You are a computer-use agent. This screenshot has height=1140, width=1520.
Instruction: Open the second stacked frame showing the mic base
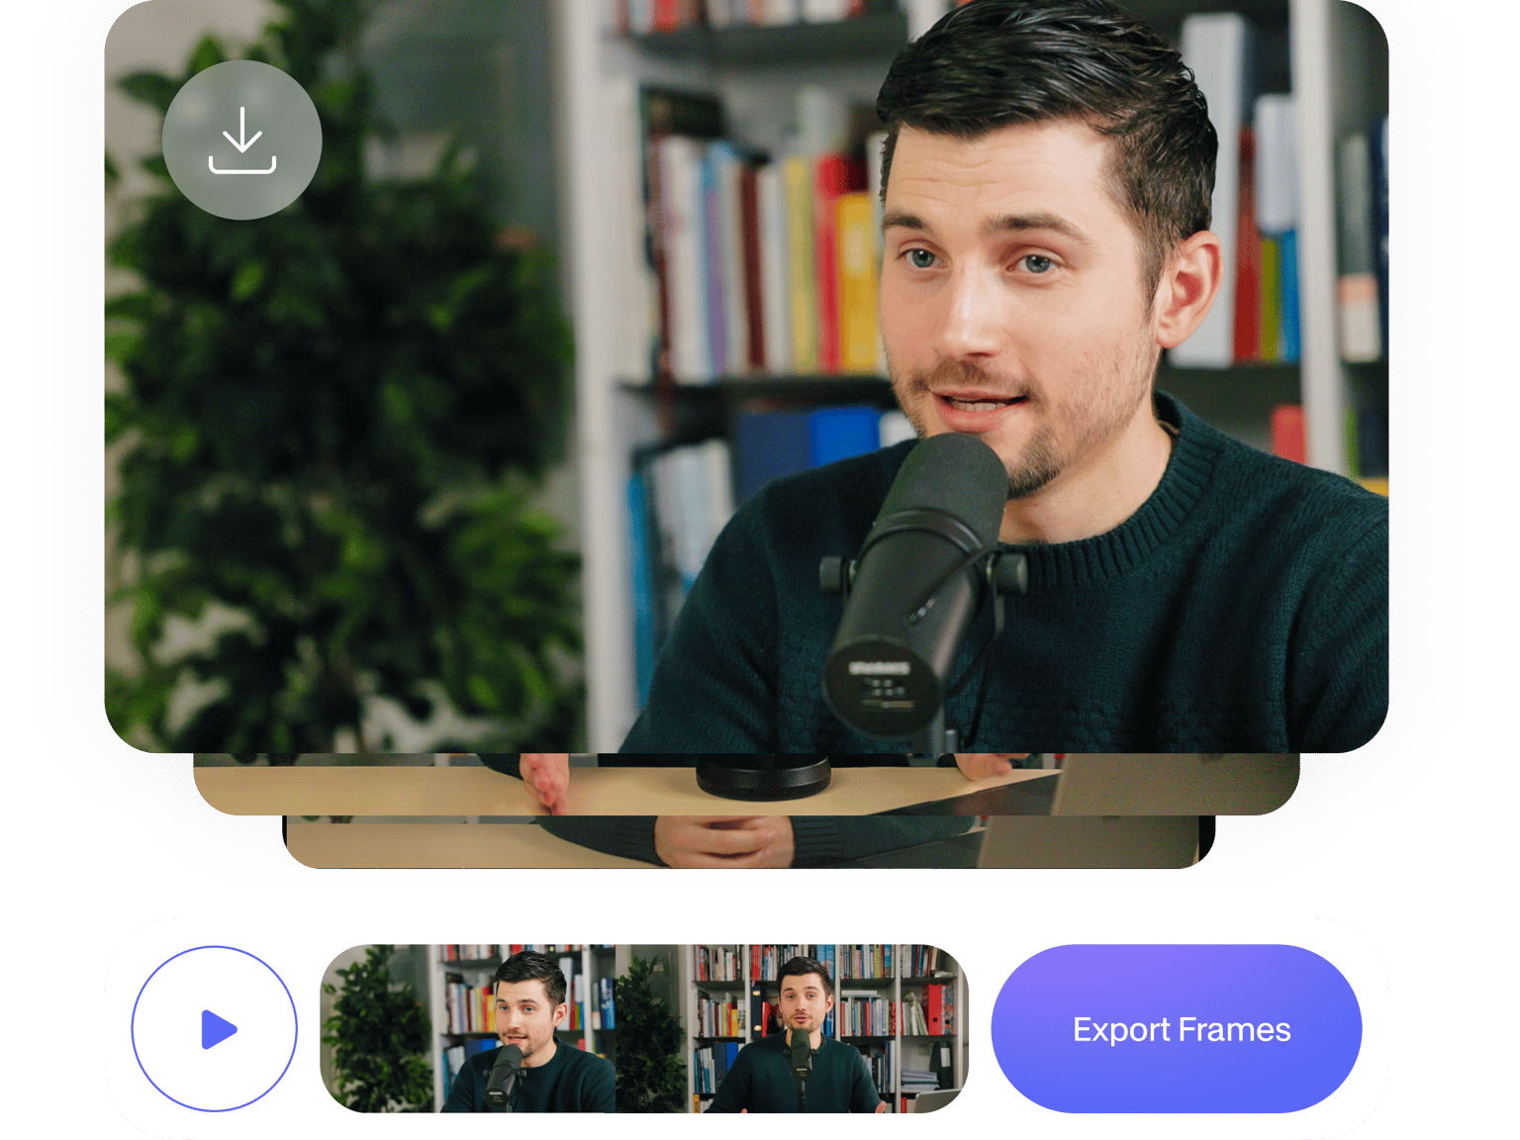coord(746,784)
